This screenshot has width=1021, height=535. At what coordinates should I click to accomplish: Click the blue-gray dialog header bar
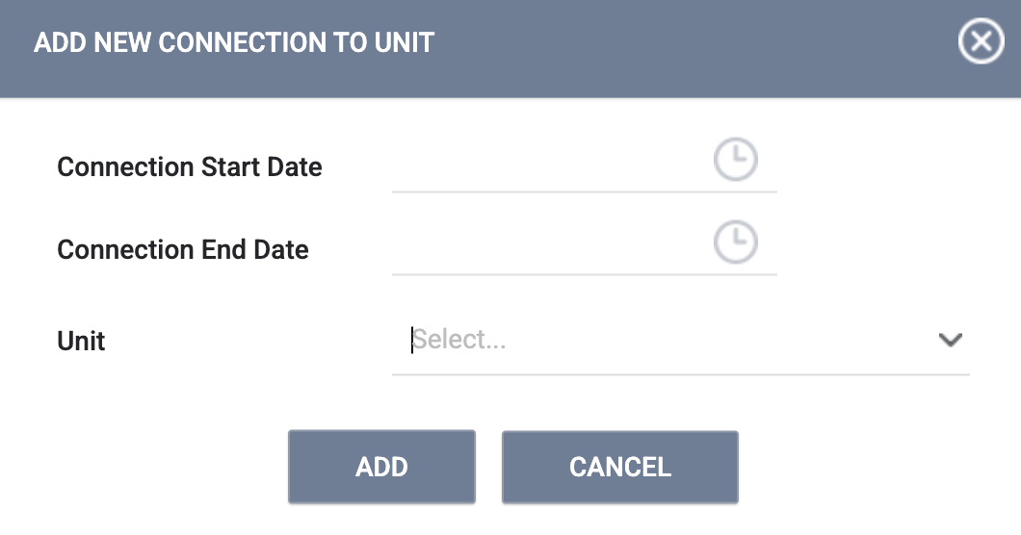click(x=674, y=48)
